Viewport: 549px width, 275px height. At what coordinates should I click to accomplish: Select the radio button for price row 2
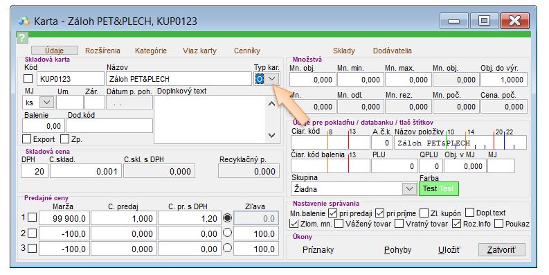point(228,233)
